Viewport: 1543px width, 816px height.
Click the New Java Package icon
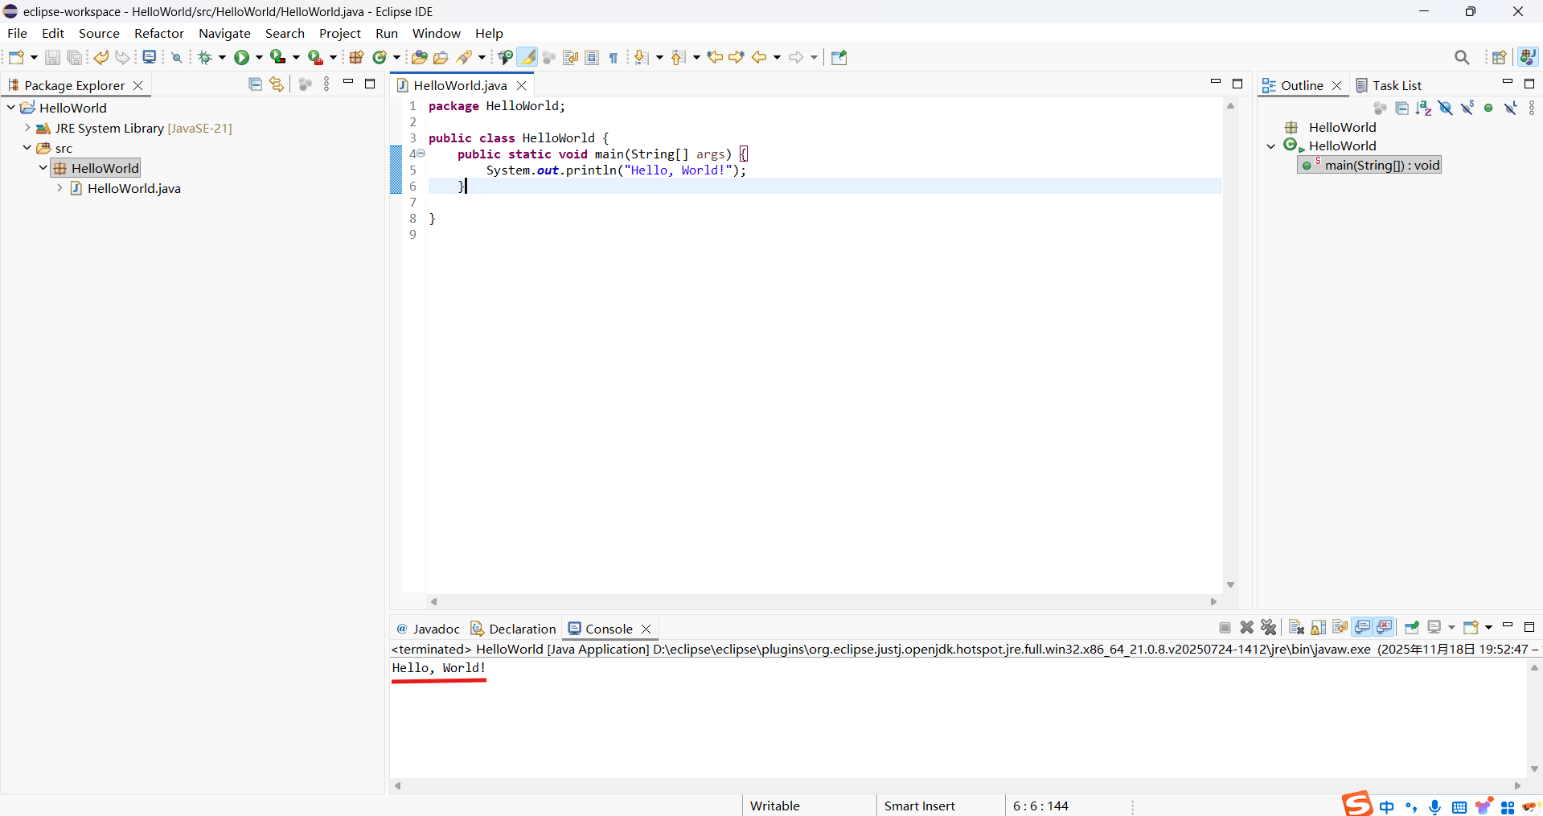tap(357, 57)
